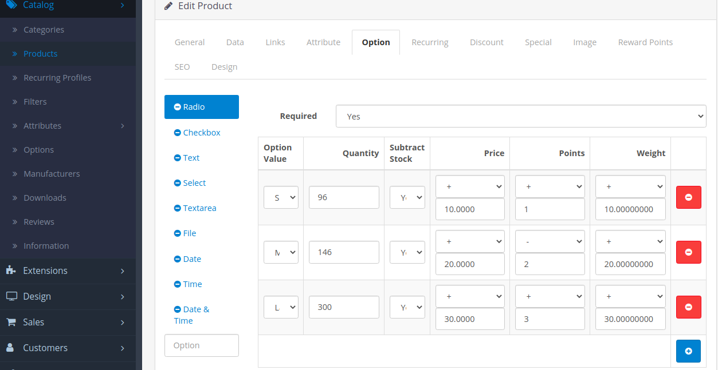Remove the option row with quantity 300
The width and height of the screenshot is (718, 370).
tap(688, 307)
